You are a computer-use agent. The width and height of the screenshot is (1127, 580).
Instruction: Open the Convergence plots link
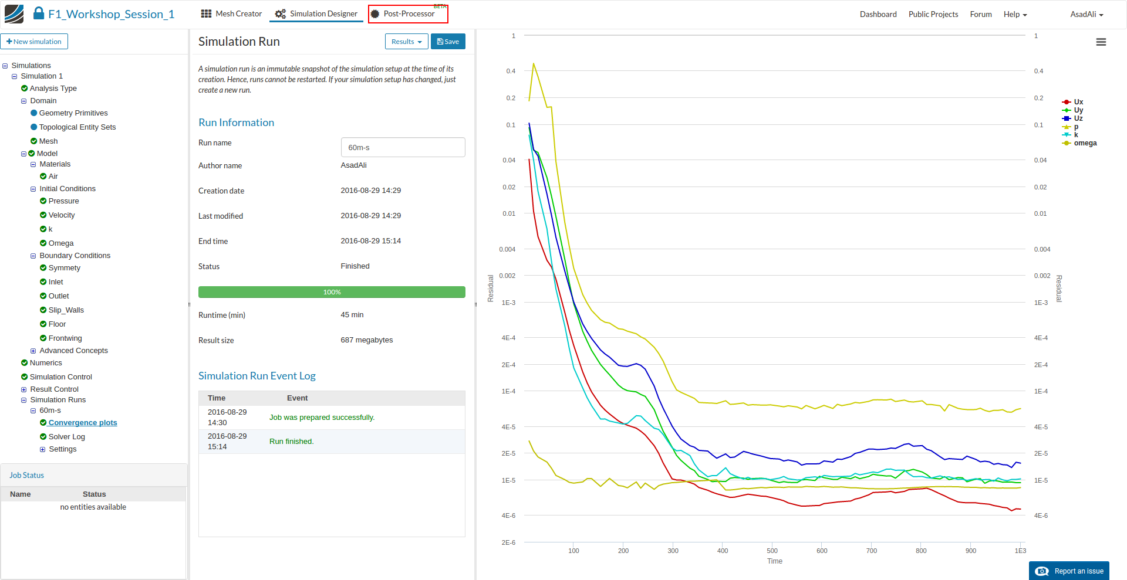82,423
